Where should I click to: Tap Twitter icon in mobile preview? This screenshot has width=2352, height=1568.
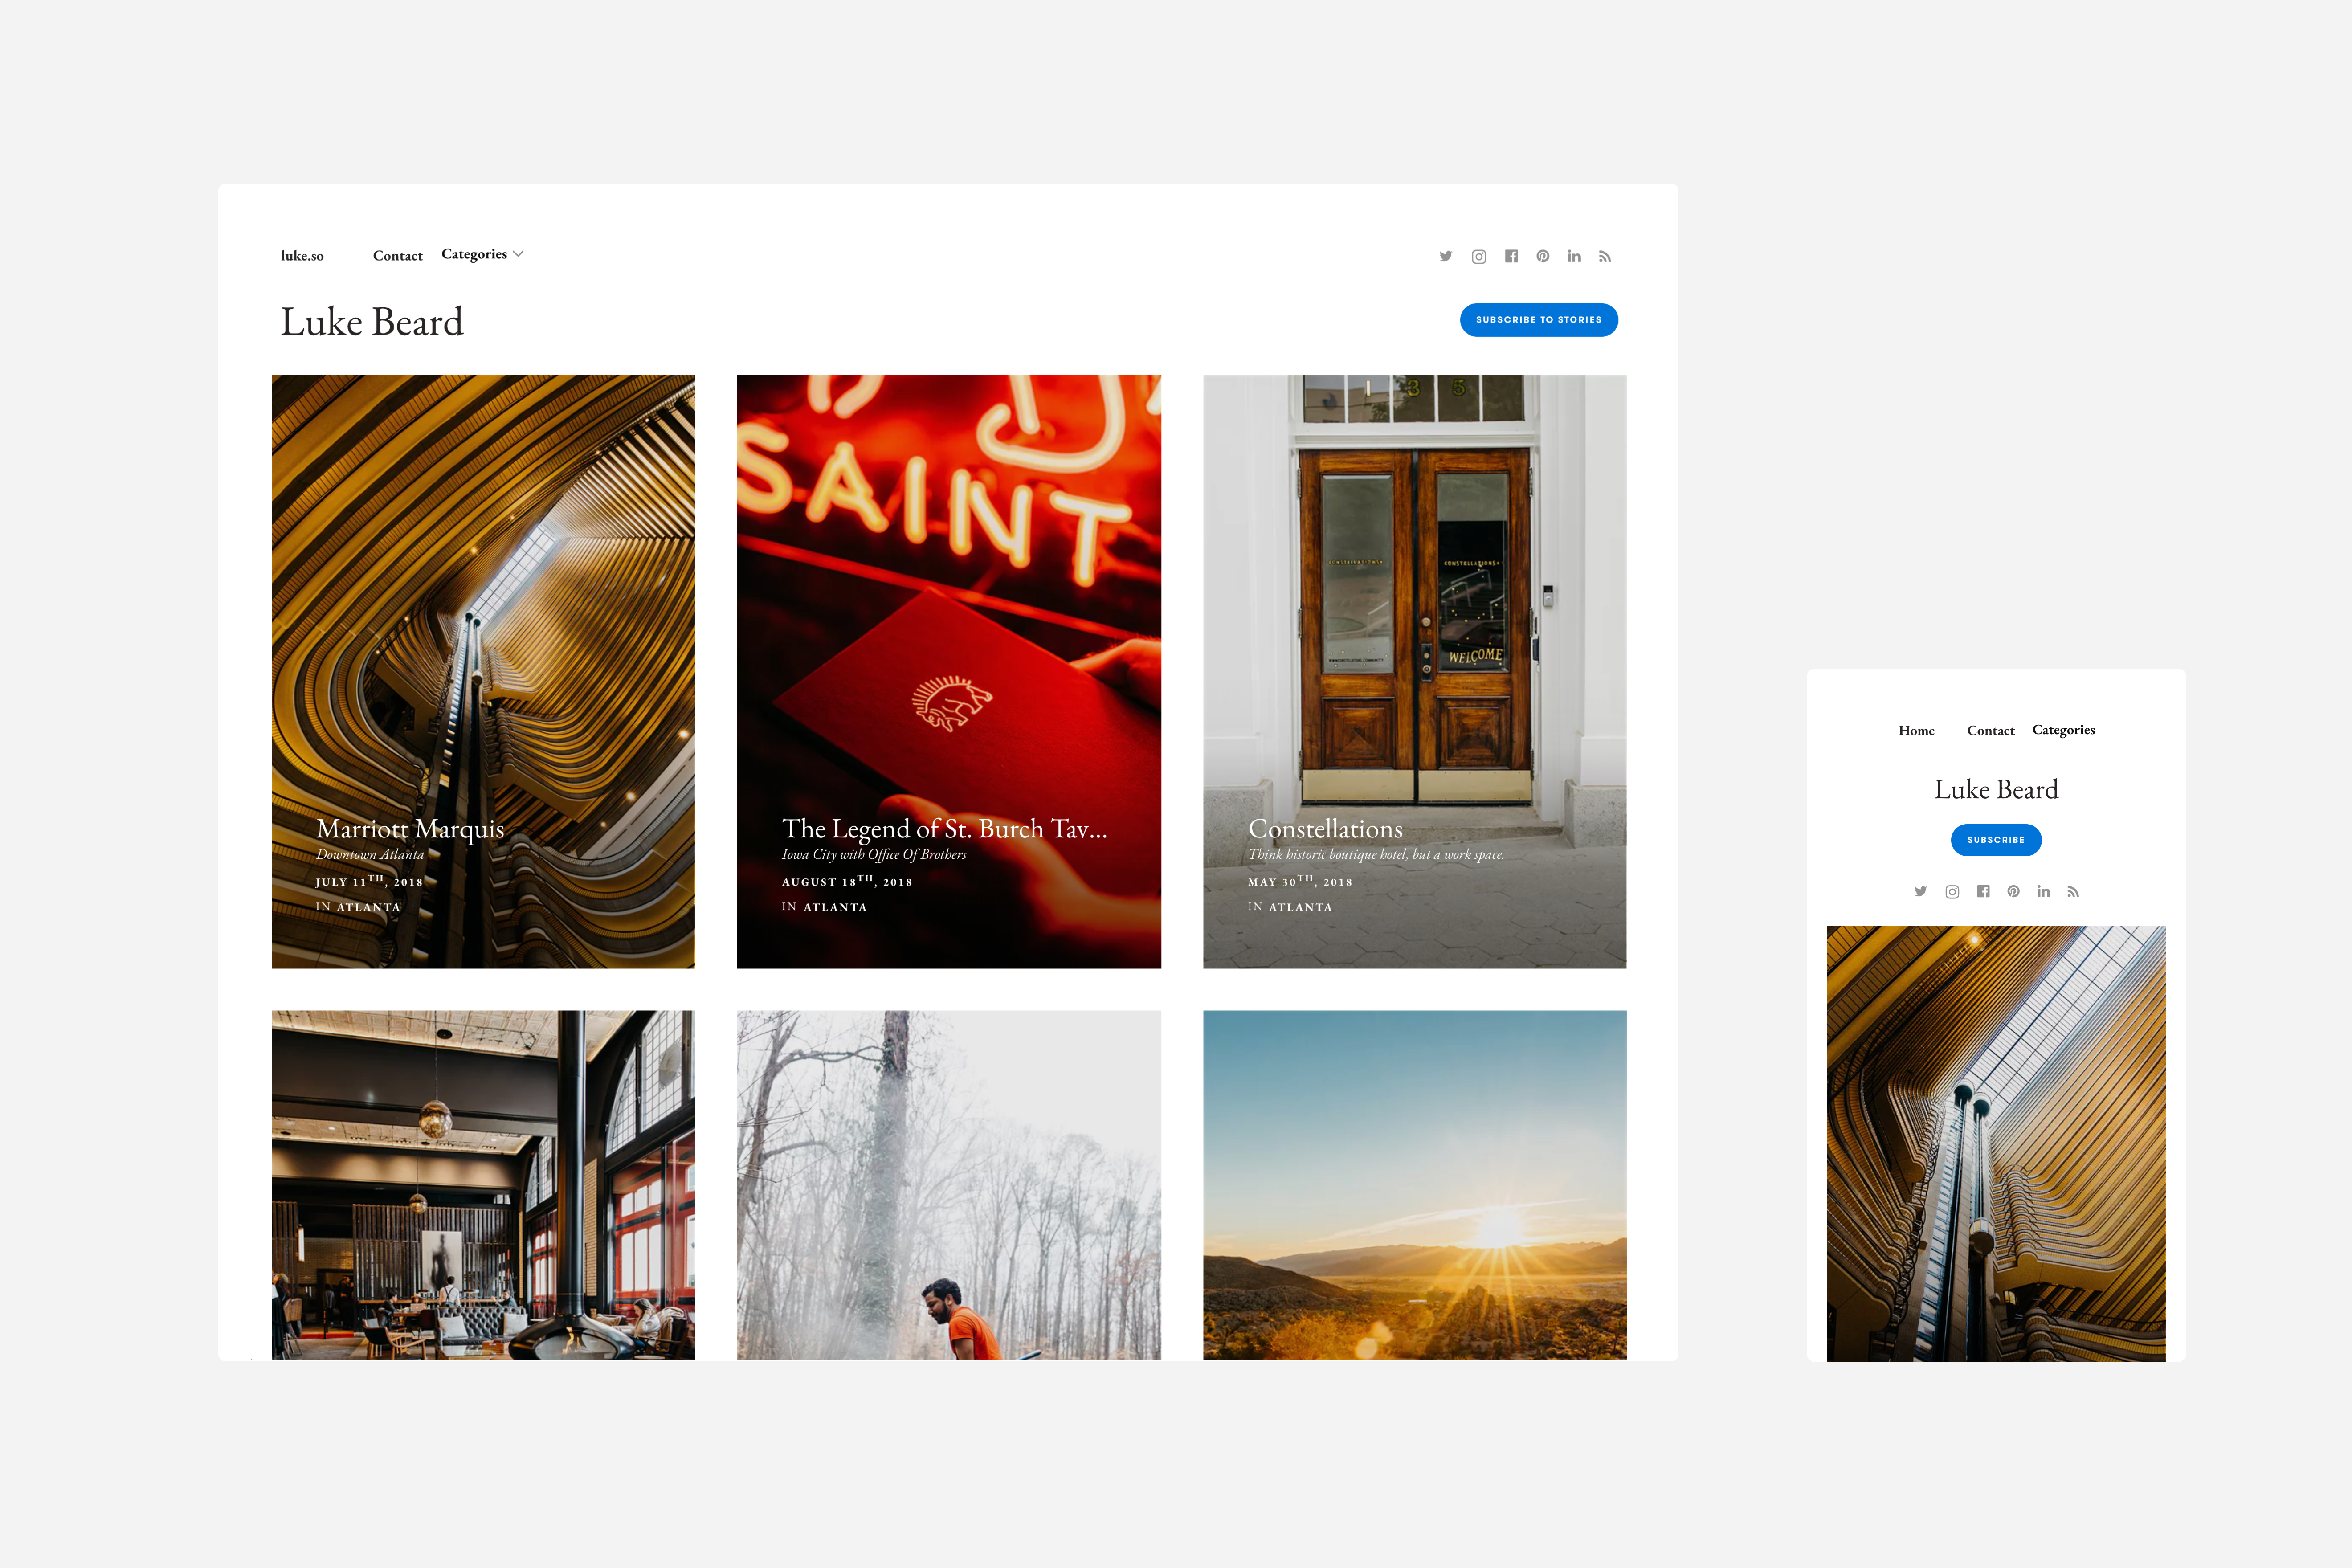tap(1920, 891)
